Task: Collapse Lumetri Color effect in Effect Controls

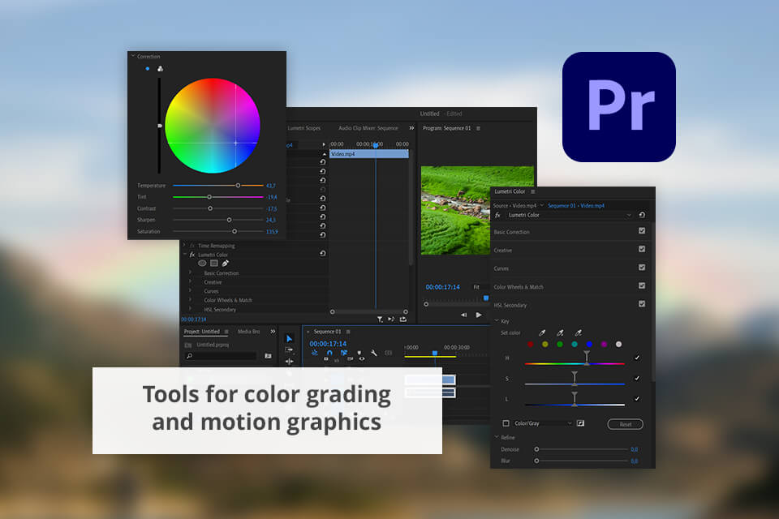Action: [x=184, y=255]
